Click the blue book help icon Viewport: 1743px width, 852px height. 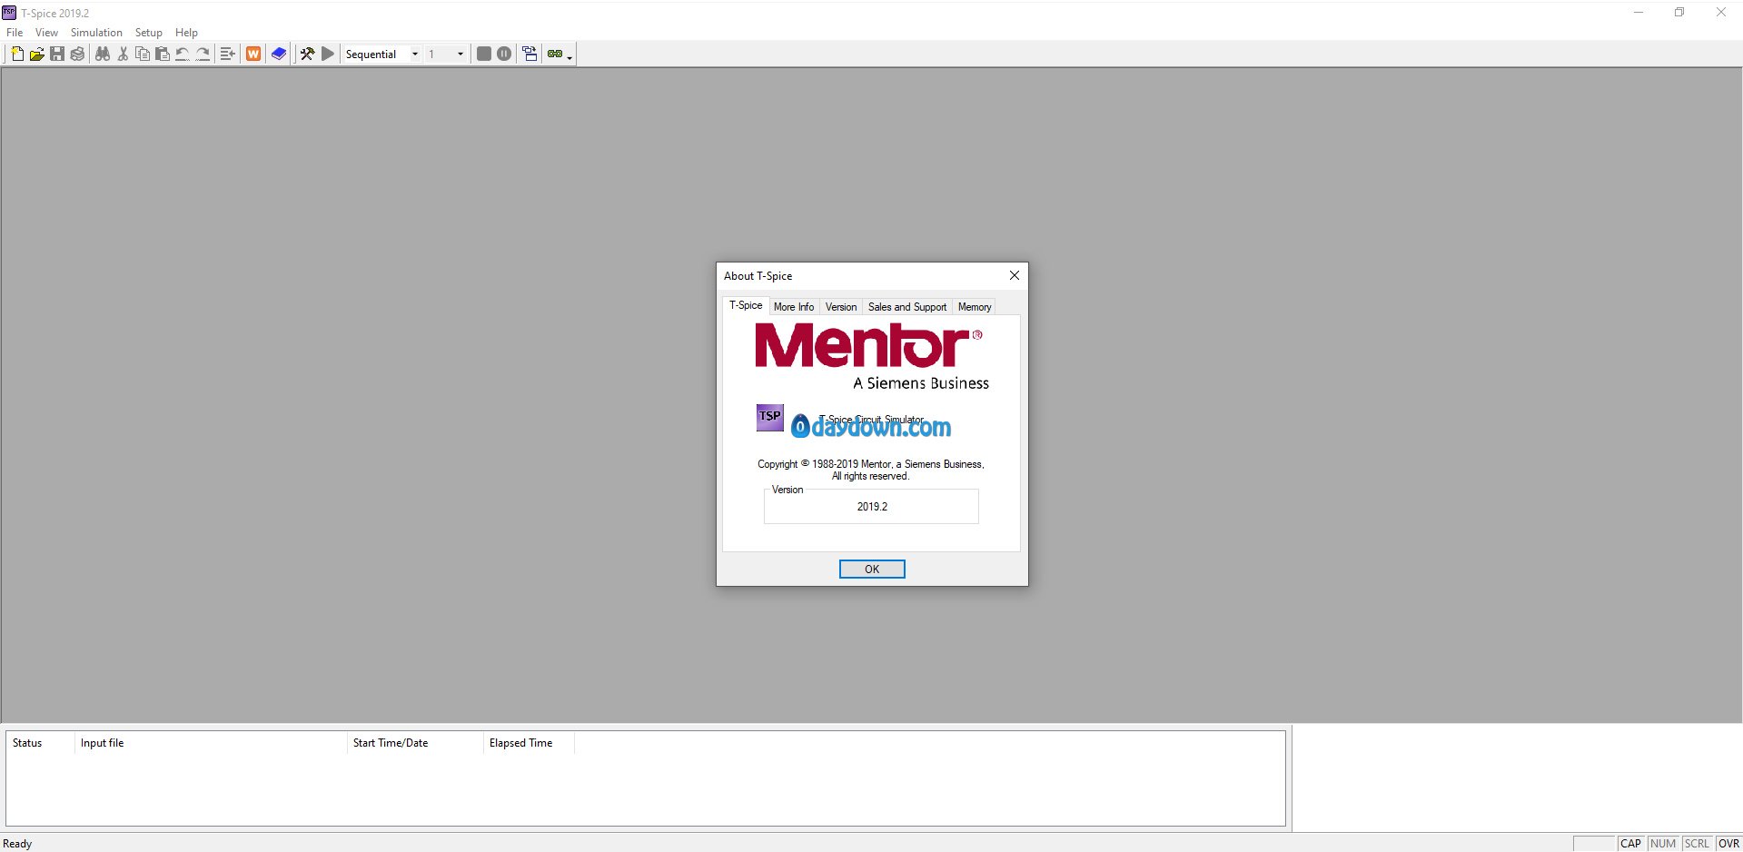[279, 54]
